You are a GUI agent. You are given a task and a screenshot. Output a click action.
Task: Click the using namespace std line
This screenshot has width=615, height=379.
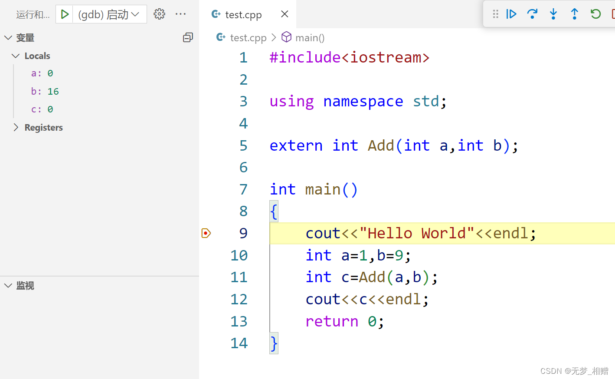(x=358, y=101)
